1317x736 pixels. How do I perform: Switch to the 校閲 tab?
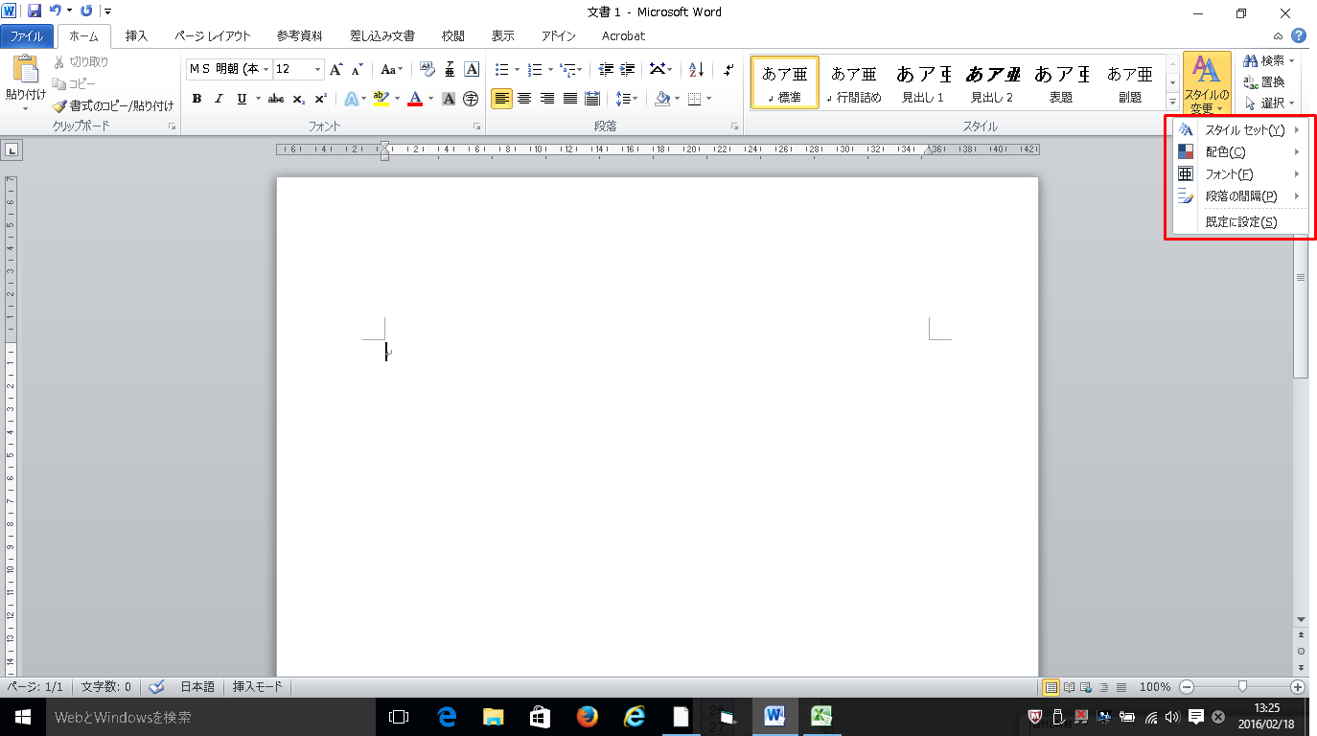(x=453, y=36)
